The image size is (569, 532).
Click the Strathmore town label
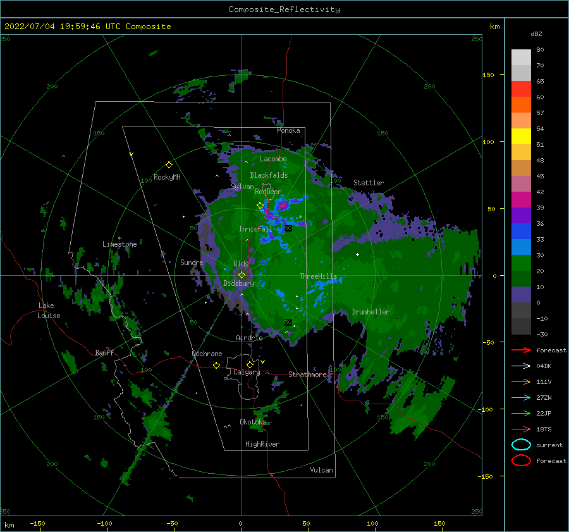(307, 374)
